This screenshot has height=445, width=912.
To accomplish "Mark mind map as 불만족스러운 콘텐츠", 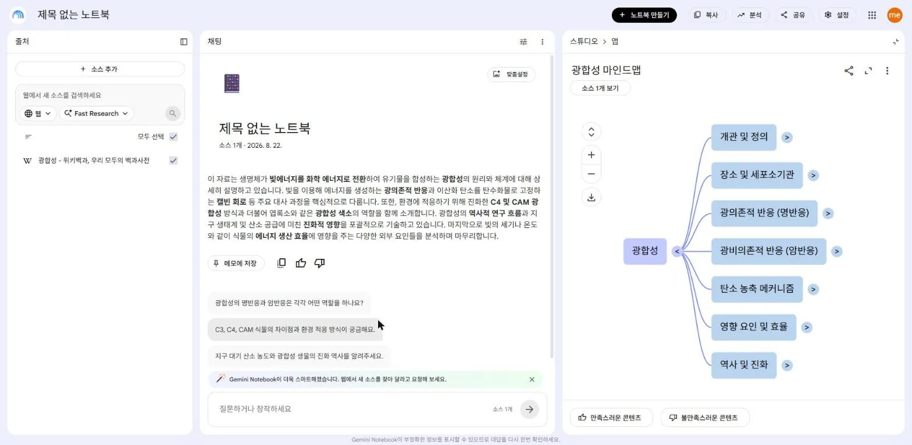I will pyautogui.click(x=705, y=418).
